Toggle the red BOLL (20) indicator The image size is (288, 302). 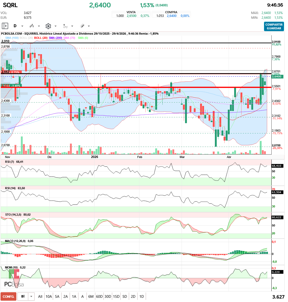click(x=41, y=38)
